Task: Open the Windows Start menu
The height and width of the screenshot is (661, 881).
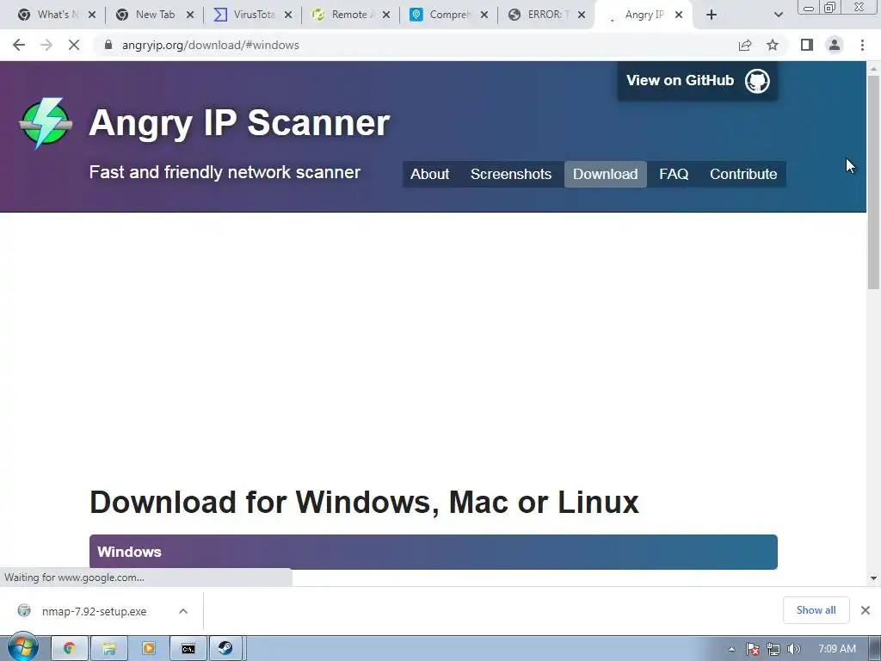Action: pyautogui.click(x=22, y=648)
